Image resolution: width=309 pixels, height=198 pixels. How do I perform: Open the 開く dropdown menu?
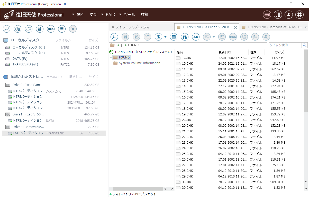[78, 15]
